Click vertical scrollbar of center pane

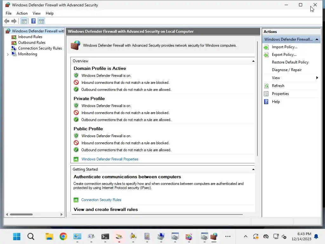[x=257, y=98]
